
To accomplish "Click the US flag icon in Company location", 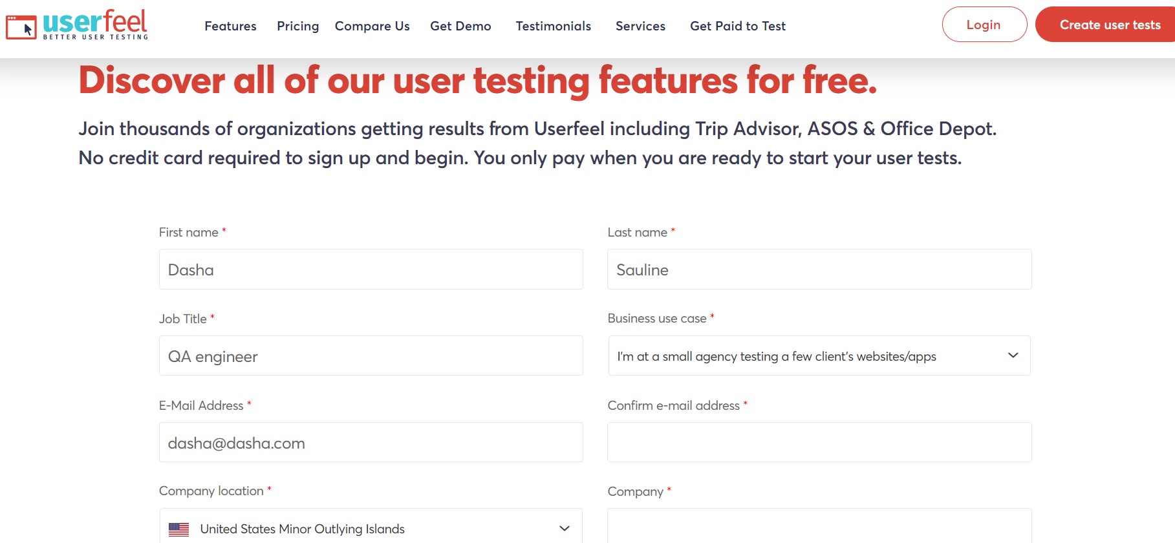I will pyautogui.click(x=178, y=529).
